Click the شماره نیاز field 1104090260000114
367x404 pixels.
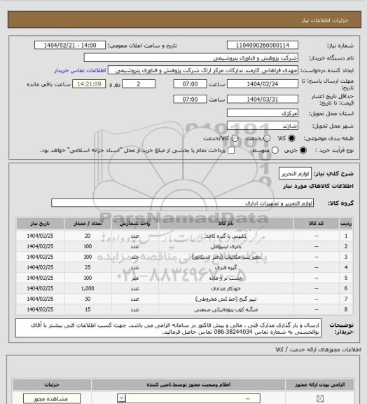[263, 45]
